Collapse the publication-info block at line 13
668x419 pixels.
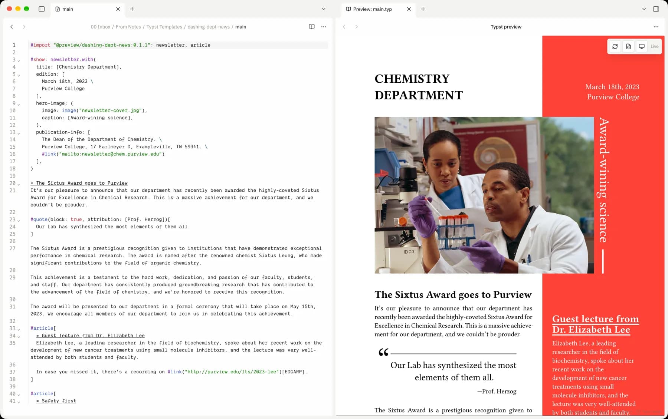coord(19,133)
